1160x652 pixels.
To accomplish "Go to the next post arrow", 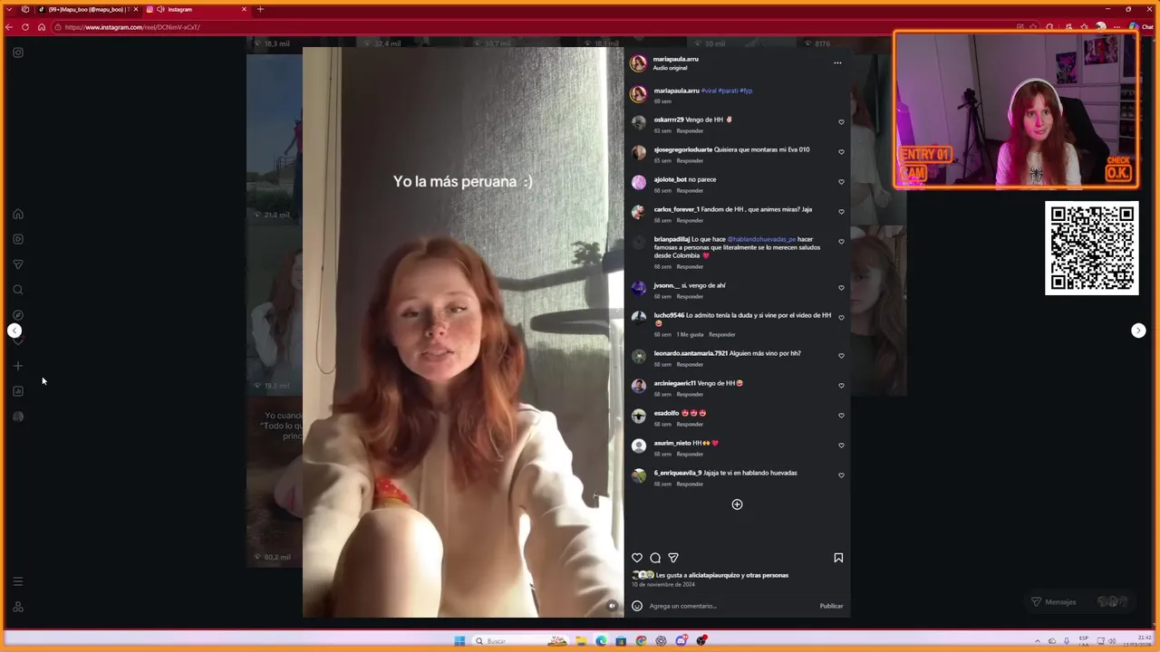I will click(1138, 331).
